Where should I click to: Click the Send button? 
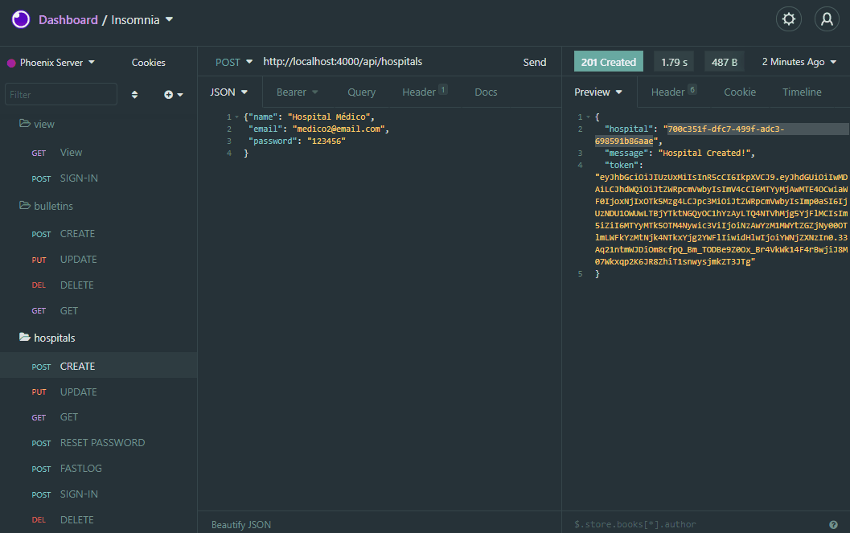coord(534,62)
